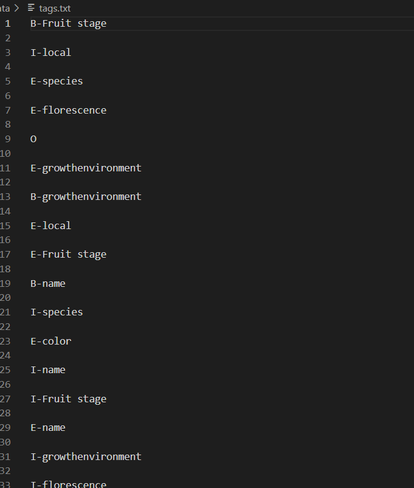Screen dimensions: 414x488
Task: Click on 'E-florescence' on line 7
Action: pos(69,110)
